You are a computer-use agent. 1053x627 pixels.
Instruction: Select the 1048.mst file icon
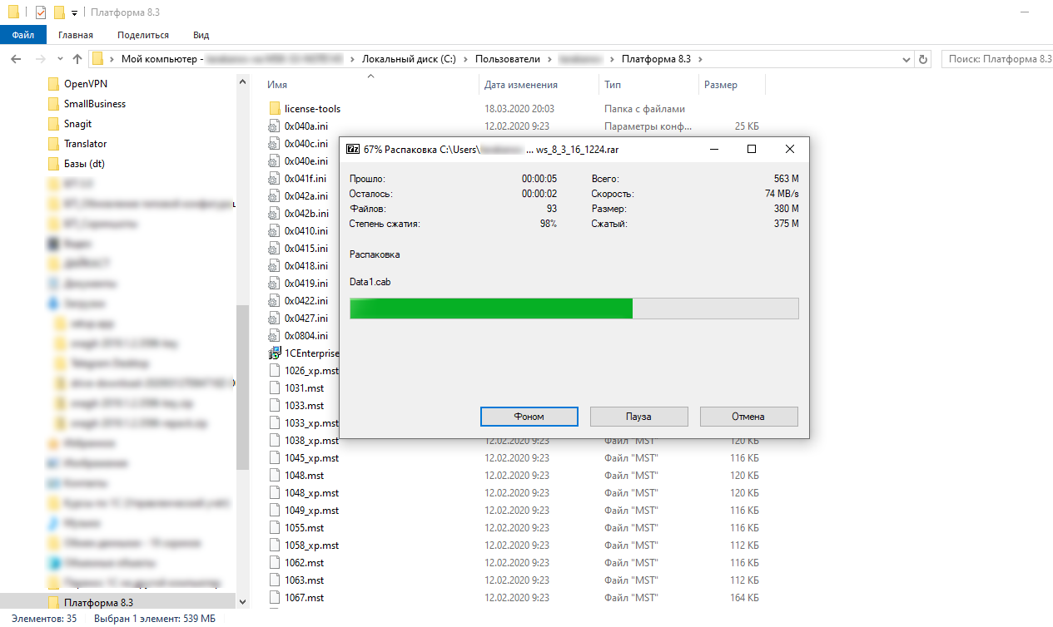coord(275,476)
